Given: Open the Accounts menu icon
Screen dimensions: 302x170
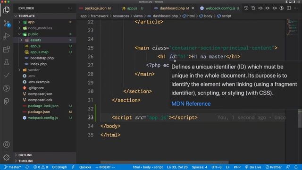Looking at the screenshot, I should coord(6,144).
